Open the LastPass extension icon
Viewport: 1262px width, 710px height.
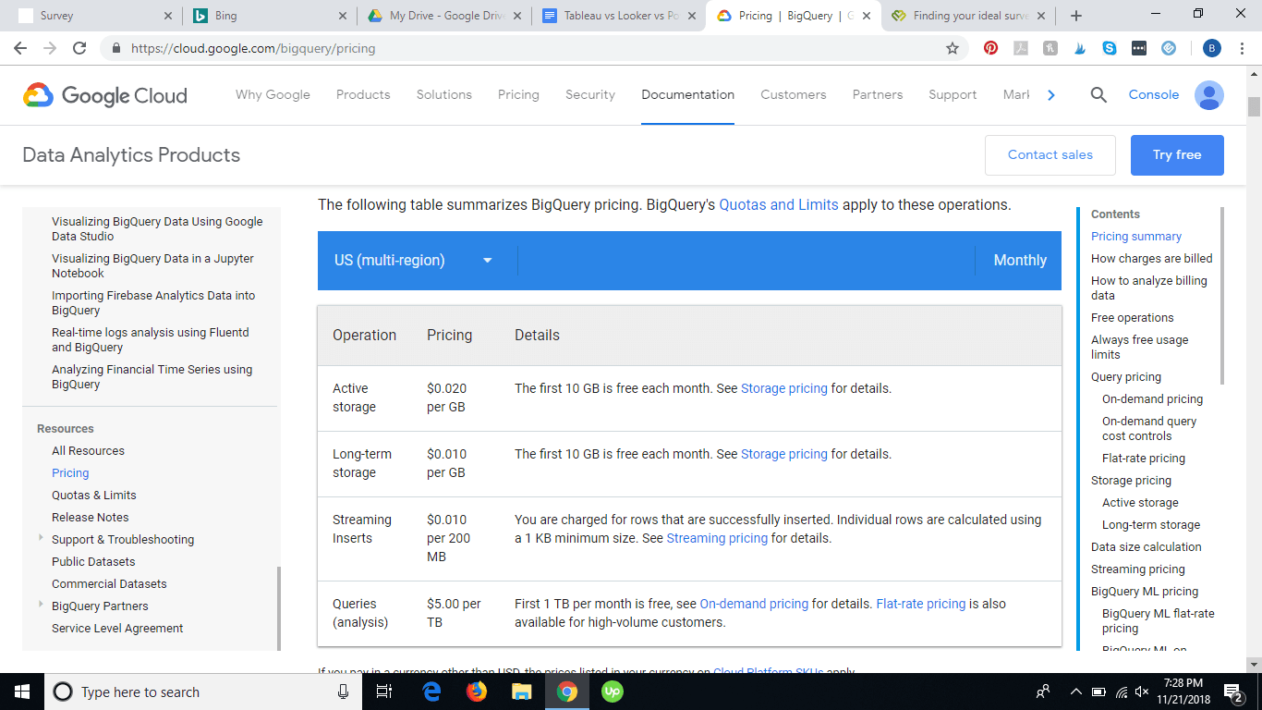1139,48
